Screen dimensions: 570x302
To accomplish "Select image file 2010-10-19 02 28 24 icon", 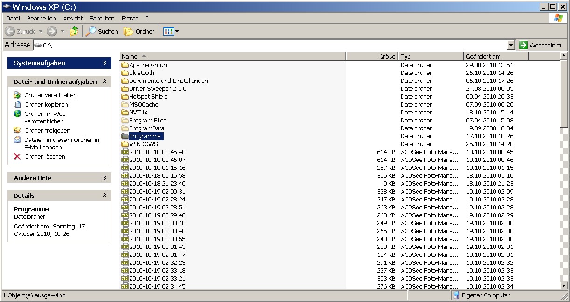I will (x=125, y=200).
